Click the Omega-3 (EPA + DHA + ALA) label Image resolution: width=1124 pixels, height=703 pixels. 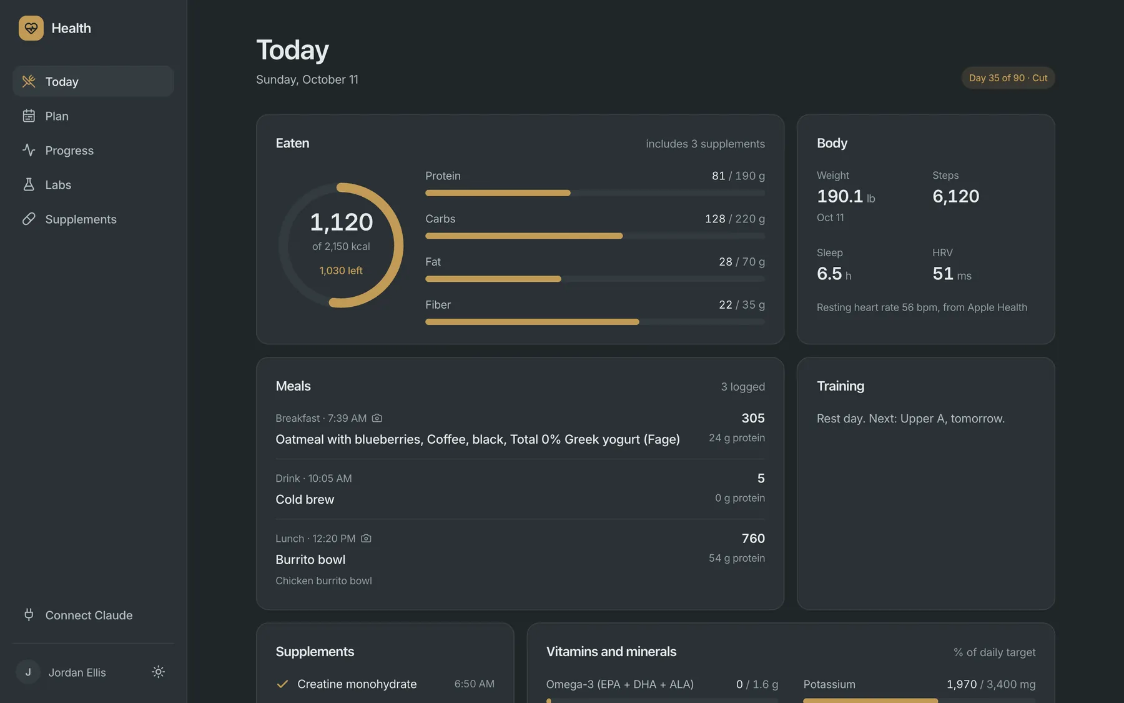click(620, 684)
